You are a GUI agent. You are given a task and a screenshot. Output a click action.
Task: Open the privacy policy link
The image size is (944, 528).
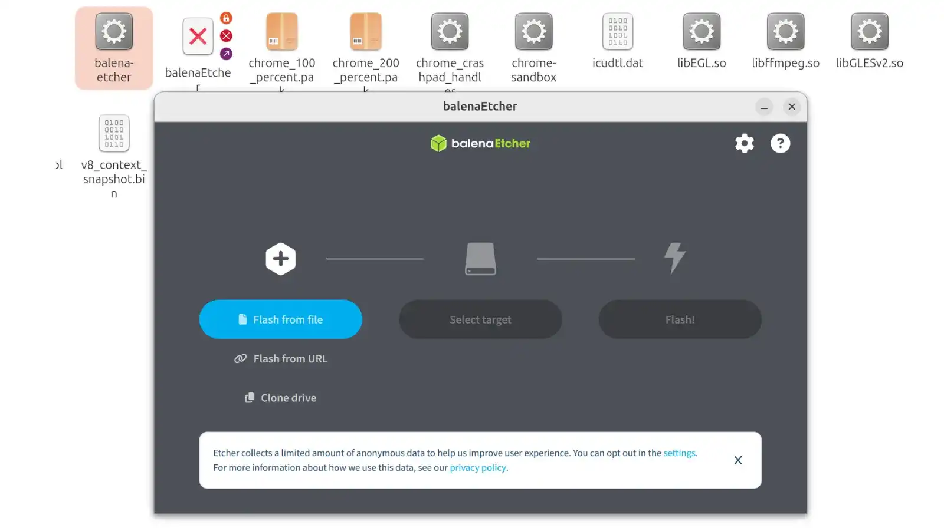[478, 467]
